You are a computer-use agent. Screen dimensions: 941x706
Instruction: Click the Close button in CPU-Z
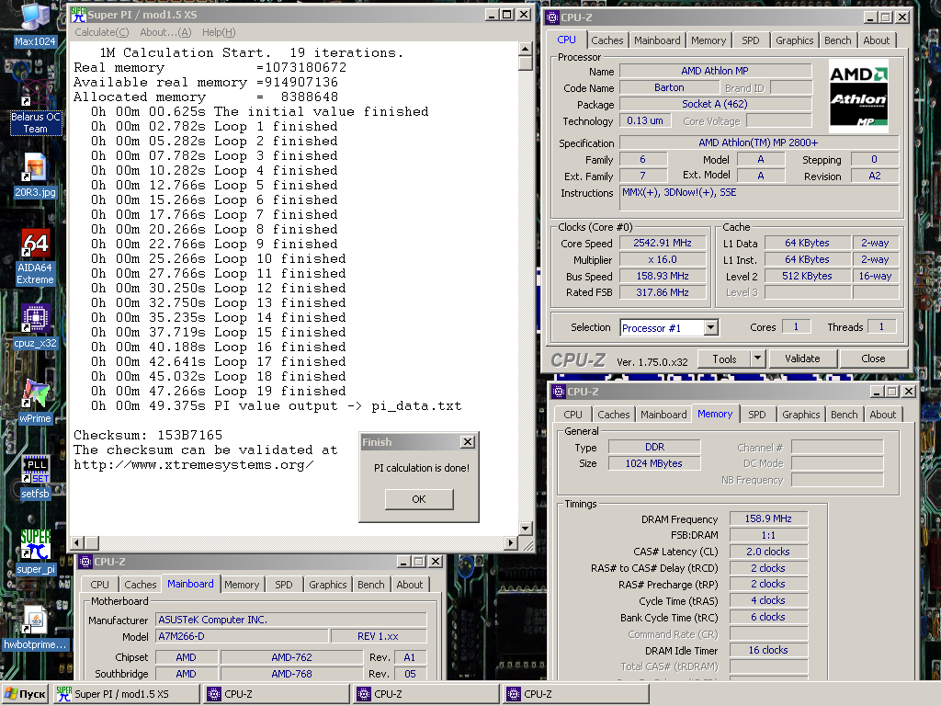[873, 359]
